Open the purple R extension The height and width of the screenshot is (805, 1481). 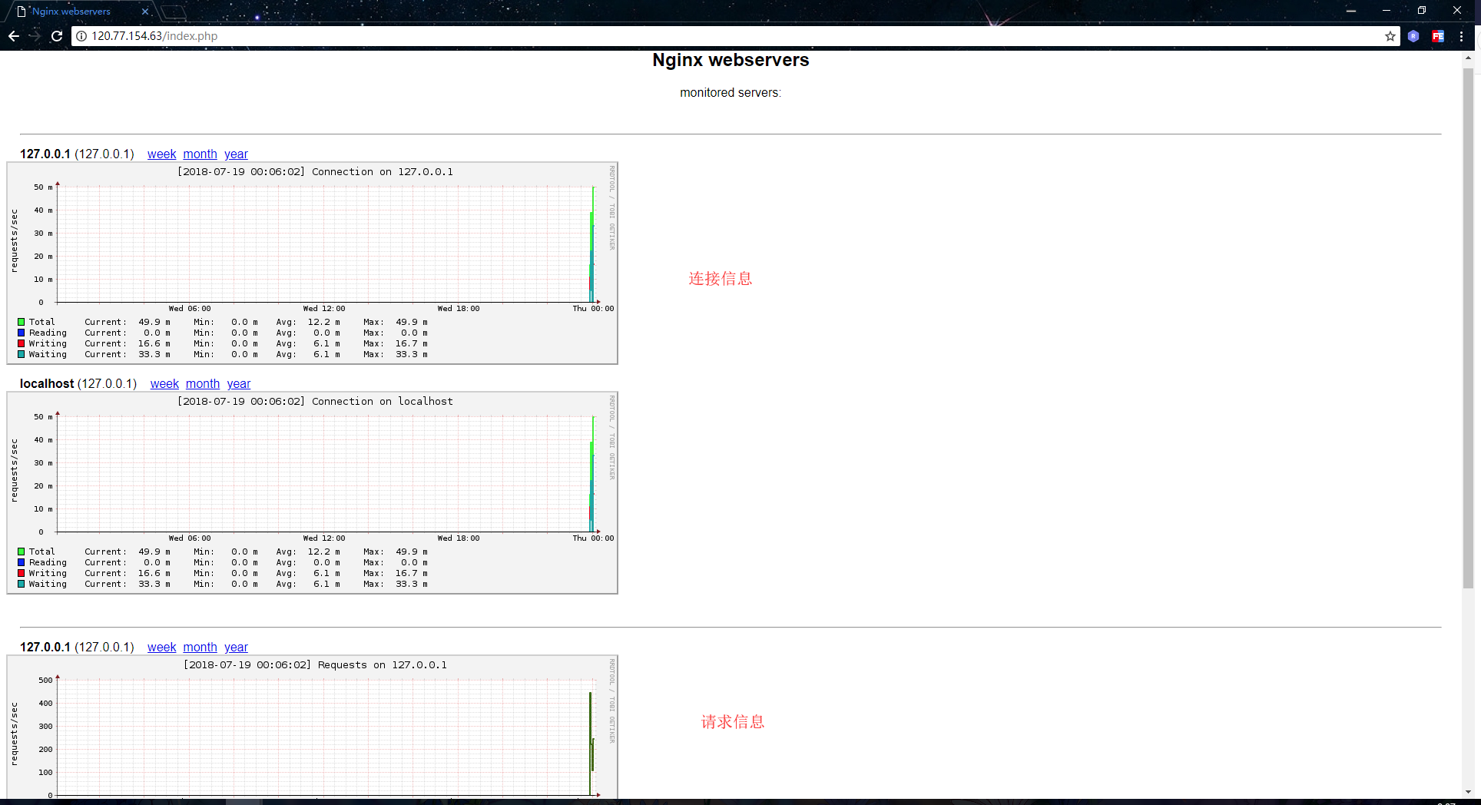1413,35
